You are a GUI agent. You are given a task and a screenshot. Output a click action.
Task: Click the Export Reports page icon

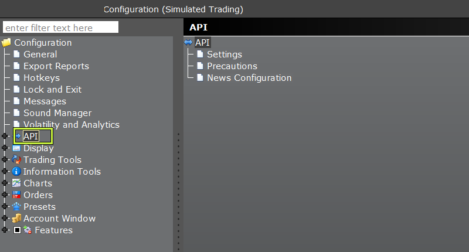tap(17, 66)
